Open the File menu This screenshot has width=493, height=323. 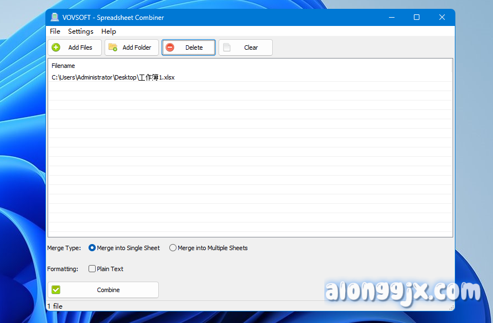pyautogui.click(x=55, y=31)
